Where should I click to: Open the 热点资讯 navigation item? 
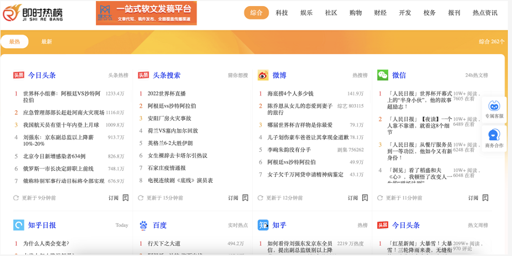pos(485,13)
